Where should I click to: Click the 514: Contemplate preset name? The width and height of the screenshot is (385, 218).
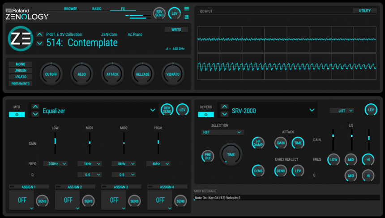click(x=82, y=43)
